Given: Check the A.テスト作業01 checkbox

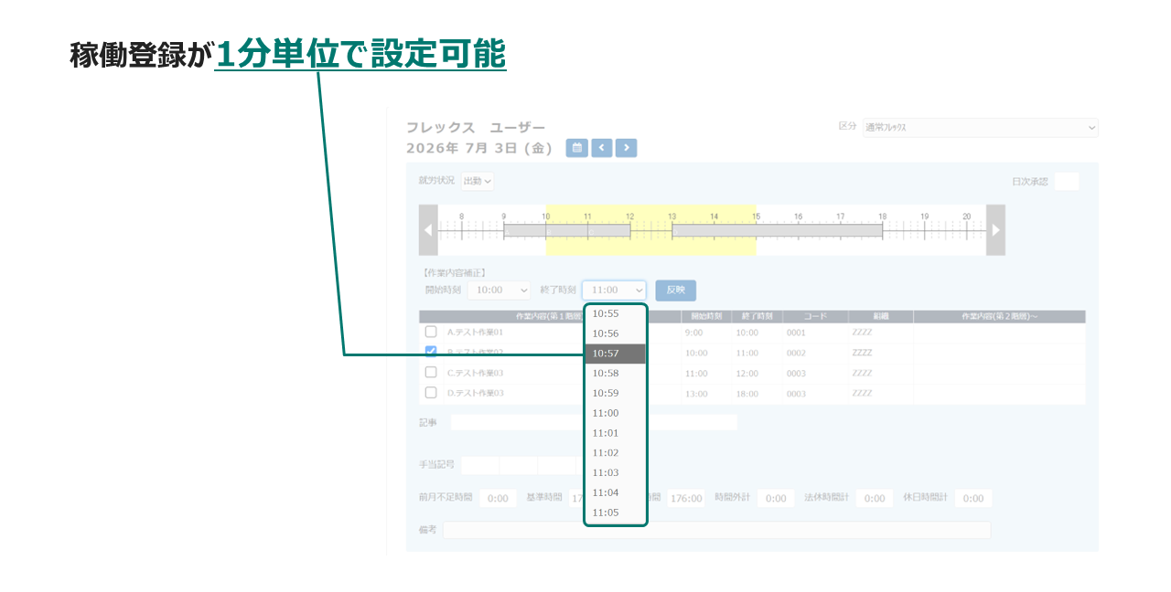Looking at the screenshot, I should pyautogui.click(x=431, y=332).
